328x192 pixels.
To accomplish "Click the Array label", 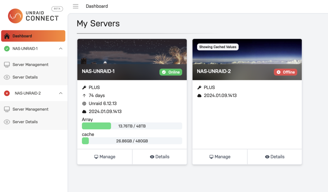I will tap(87, 120).
